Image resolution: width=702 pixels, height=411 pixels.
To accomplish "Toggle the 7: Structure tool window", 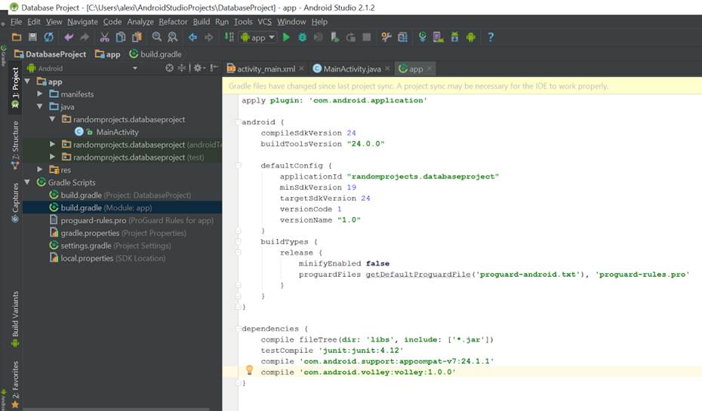I will point(15,145).
